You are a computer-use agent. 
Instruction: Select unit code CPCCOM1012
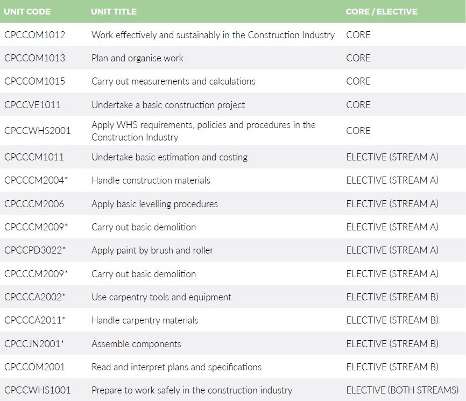point(34,35)
